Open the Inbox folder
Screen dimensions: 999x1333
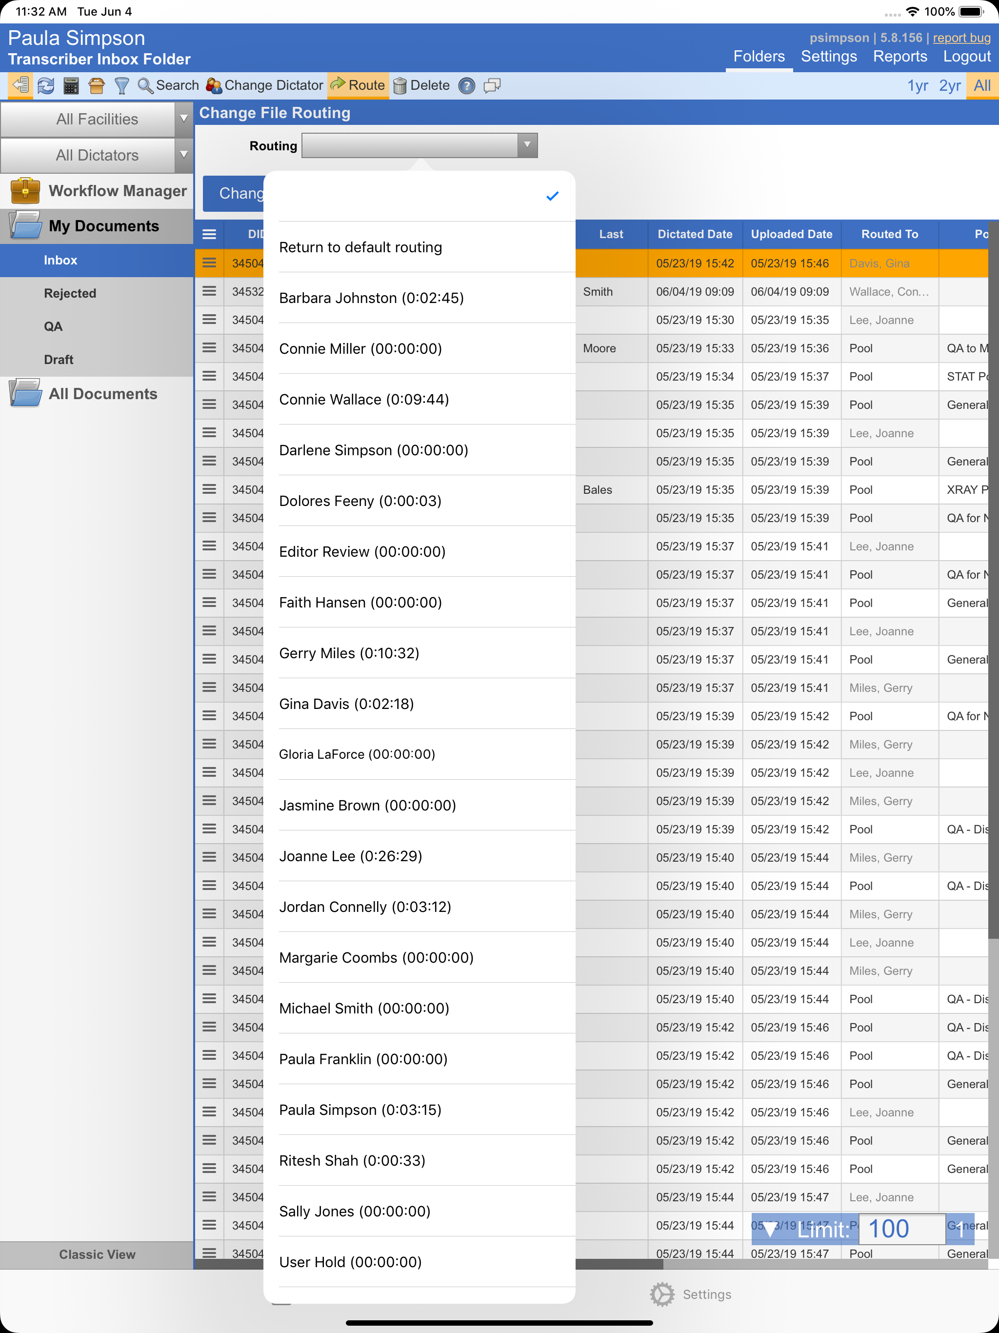[x=97, y=261]
